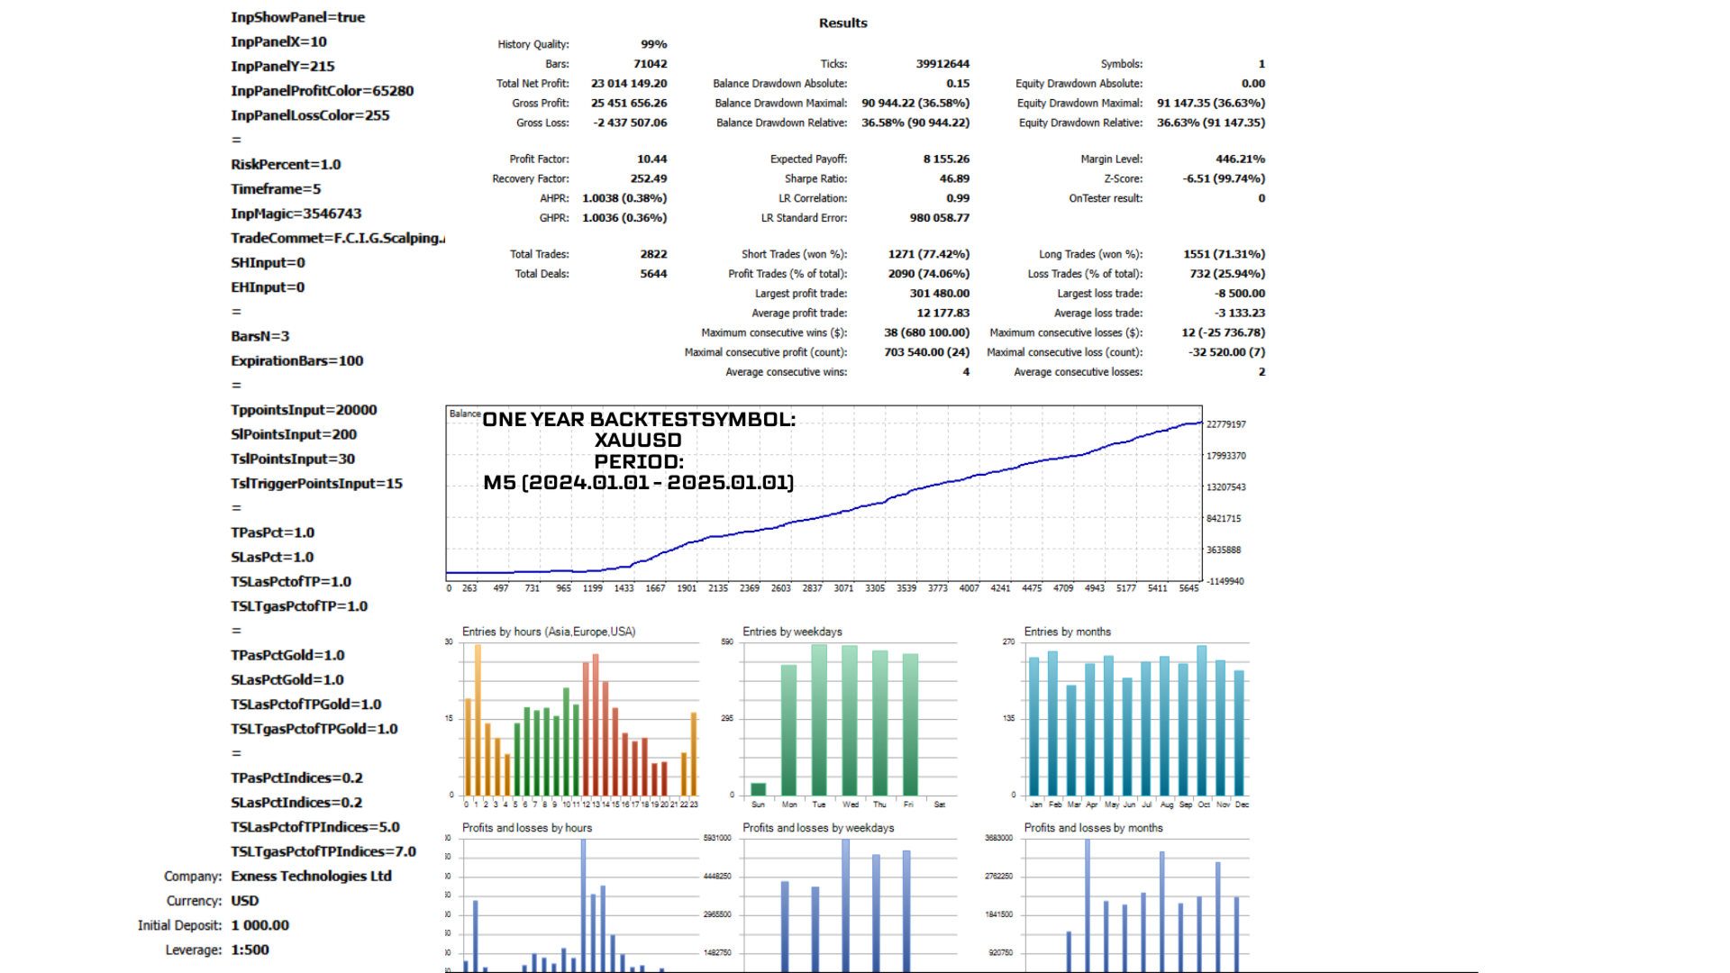1730x973 pixels.
Task: Click the ONE YEAR BACKTEST title text
Action: coord(639,420)
